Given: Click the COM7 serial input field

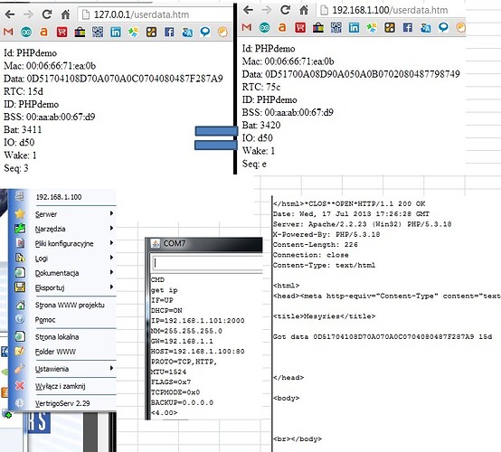Looking at the screenshot, I should click(x=207, y=263).
